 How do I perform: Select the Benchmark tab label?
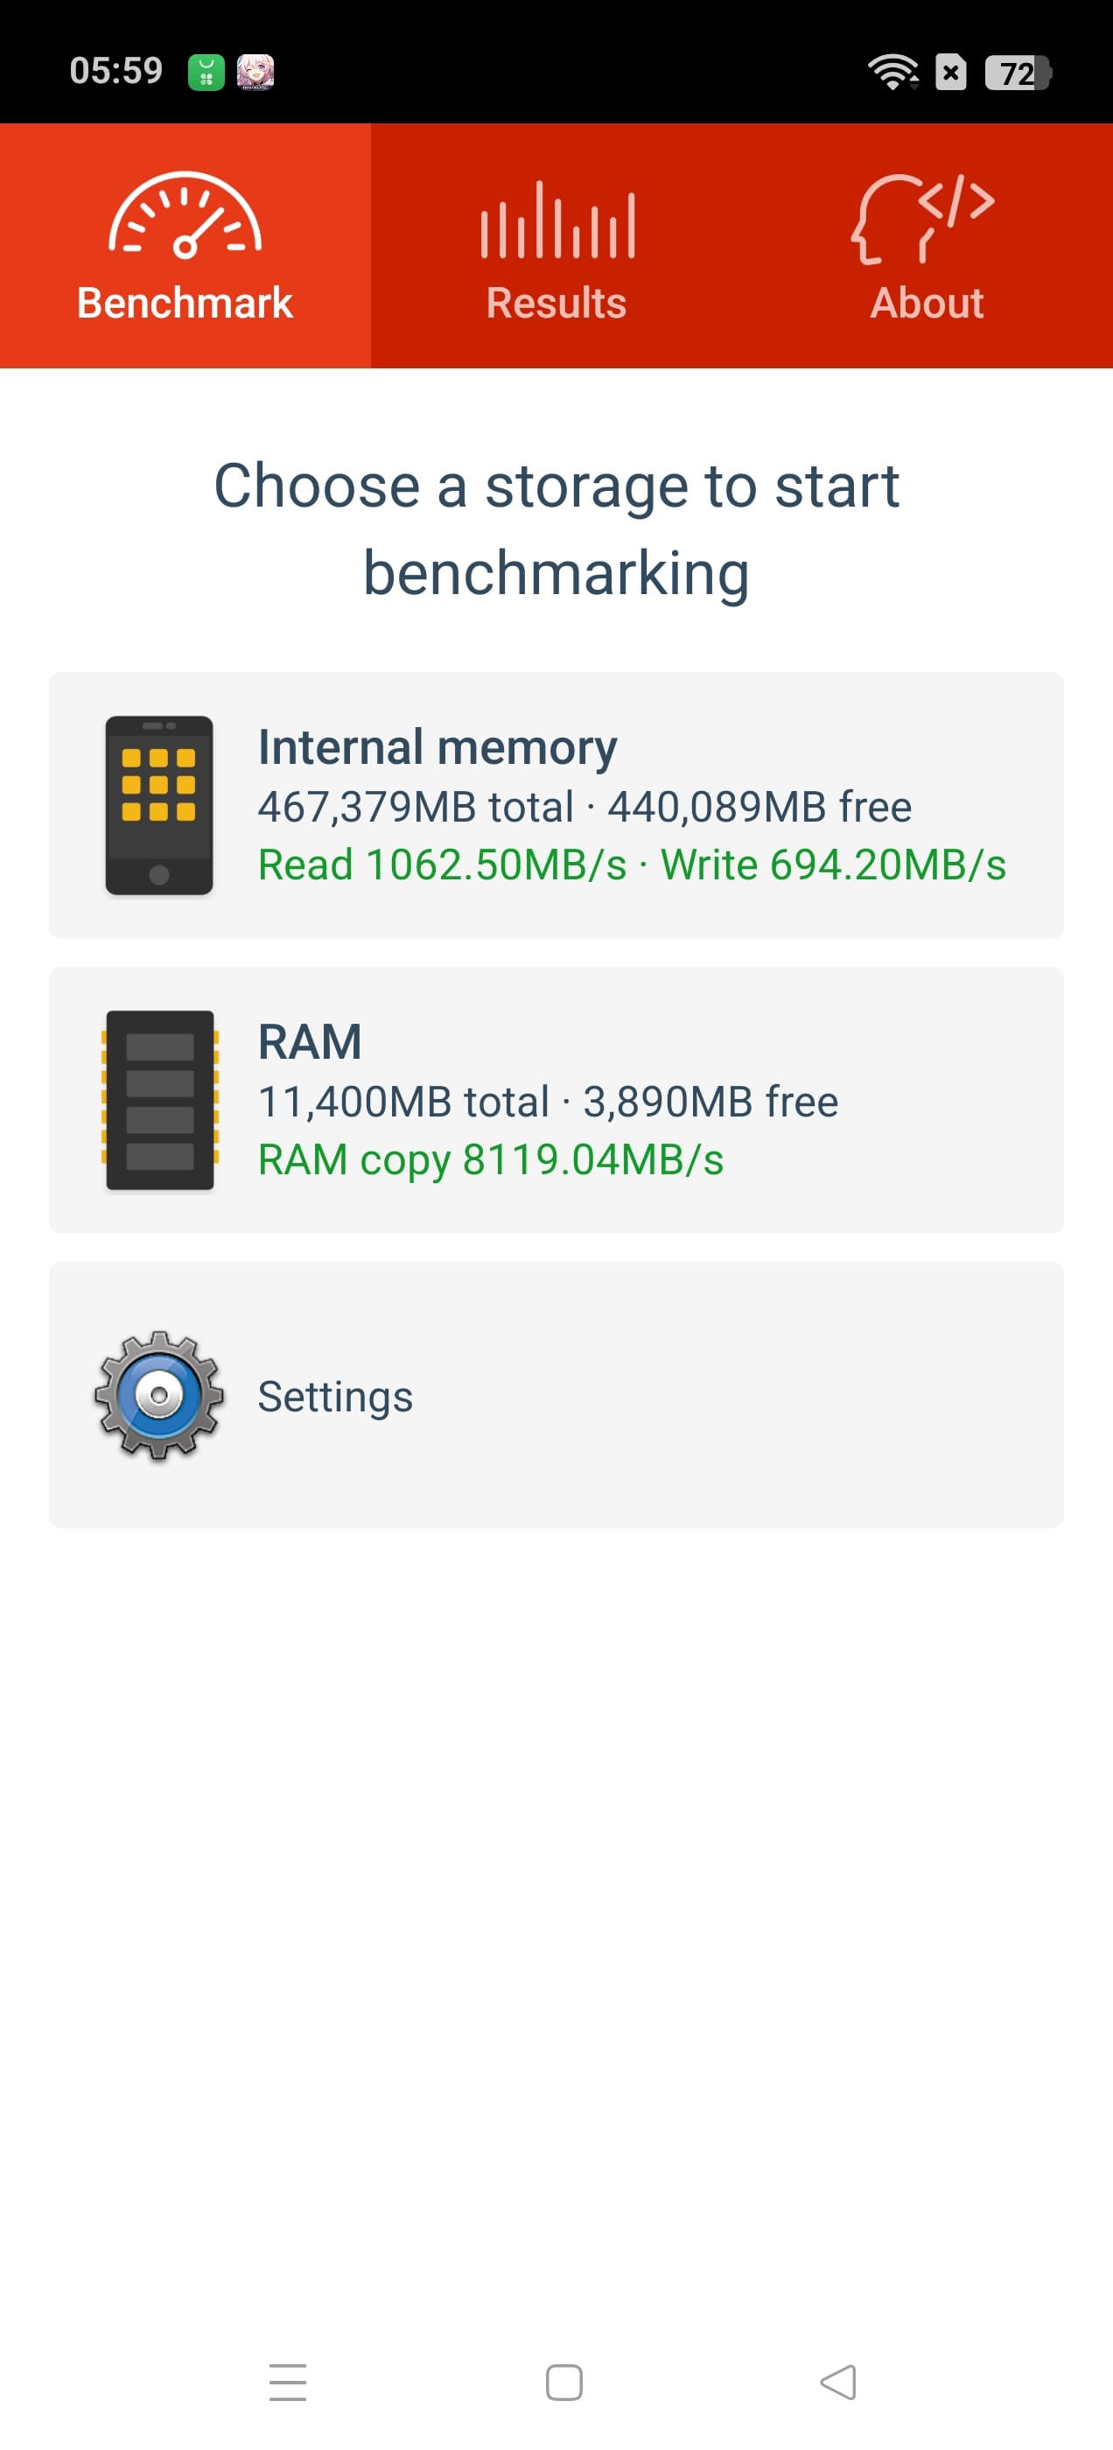pos(185,303)
